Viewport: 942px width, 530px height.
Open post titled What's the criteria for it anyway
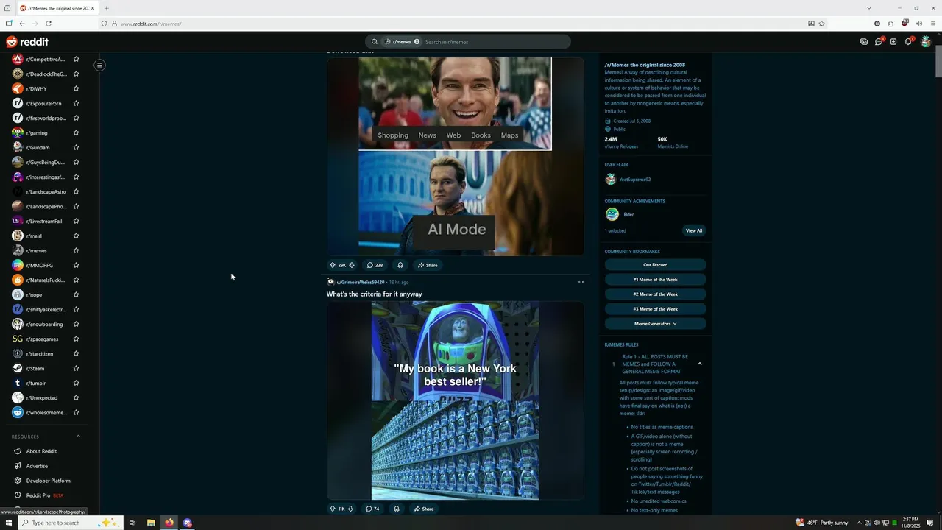(375, 294)
